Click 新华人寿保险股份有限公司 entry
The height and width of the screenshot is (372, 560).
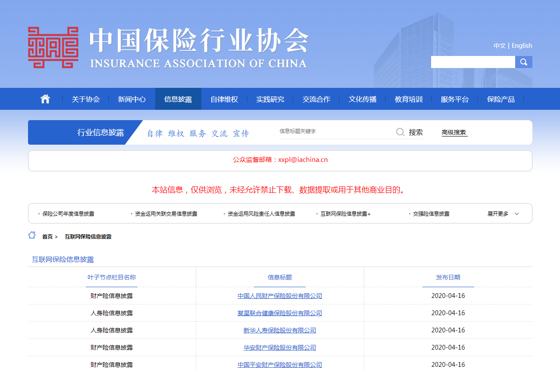click(280, 330)
